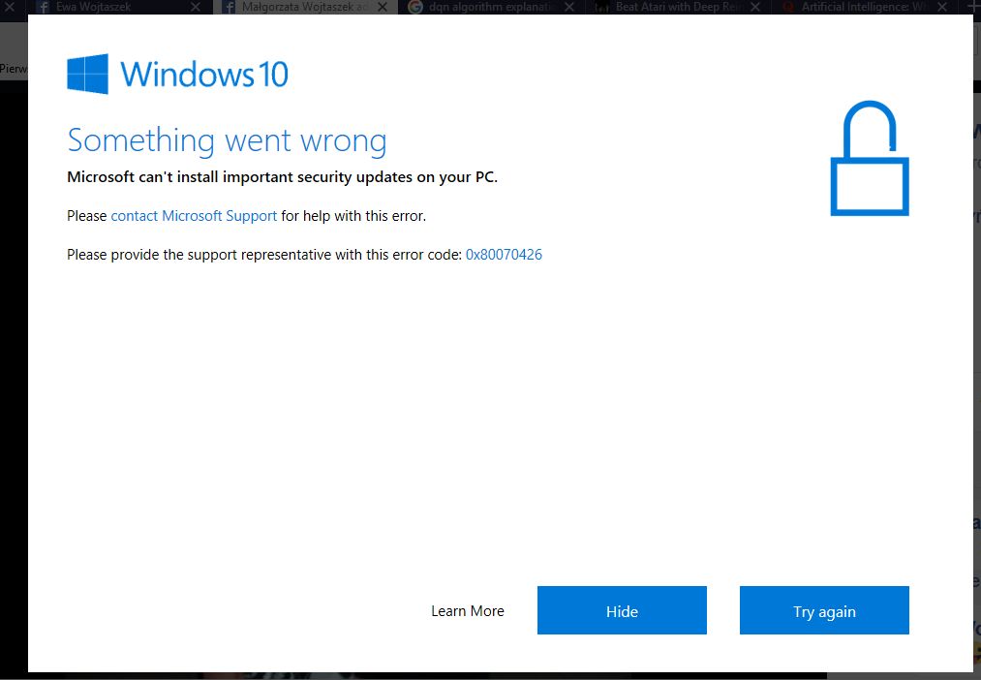Screen dimensions: 981x680
Task: Click the Hide button
Action: [622, 610]
